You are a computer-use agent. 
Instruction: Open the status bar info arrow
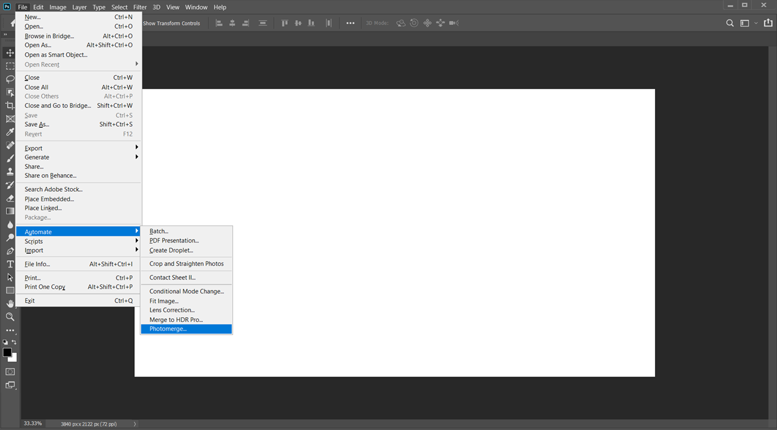click(135, 424)
